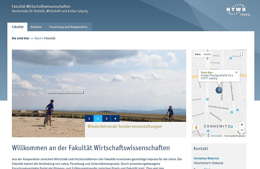Click the Start breadcrumb link
260x169 pixels.
38,38
